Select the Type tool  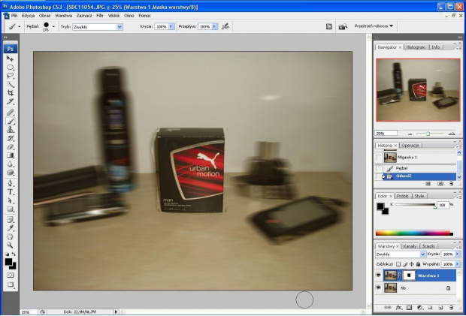coord(10,192)
